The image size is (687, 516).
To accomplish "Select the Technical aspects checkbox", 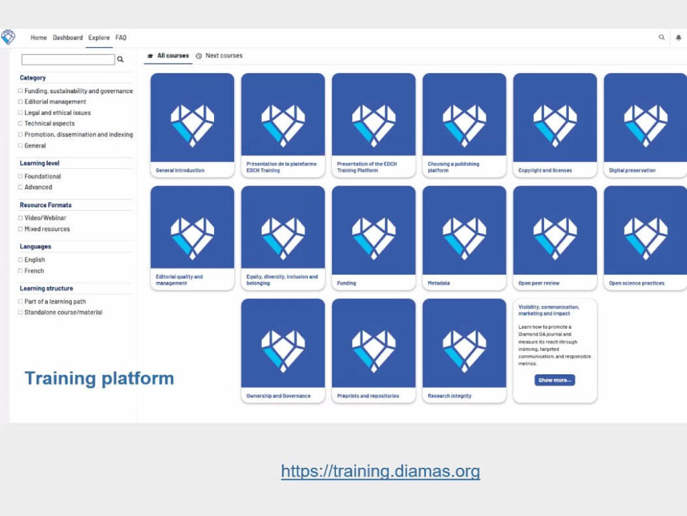I will tap(20, 123).
